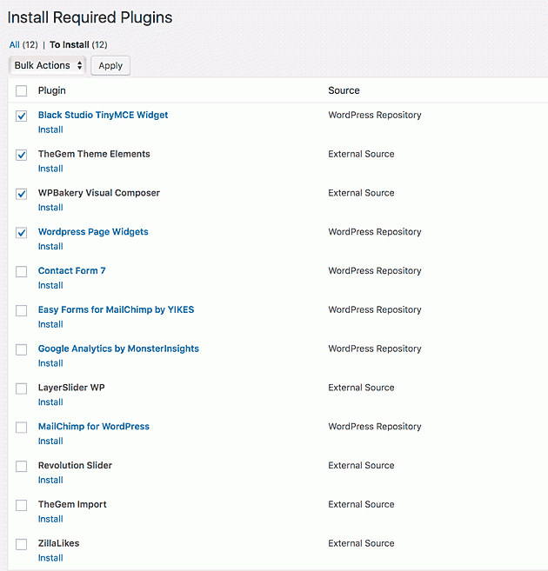The width and height of the screenshot is (548, 571).
Task: Uncheck WPBakery Visual Composer checkbox
Action: (x=22, y=194)
